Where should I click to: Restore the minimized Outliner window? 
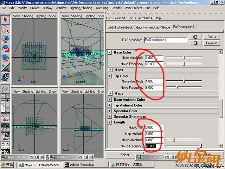(x=81, y=157)
